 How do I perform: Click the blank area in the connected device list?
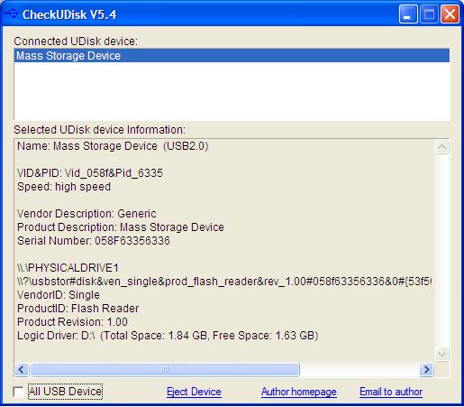click(x=232, y=91)
